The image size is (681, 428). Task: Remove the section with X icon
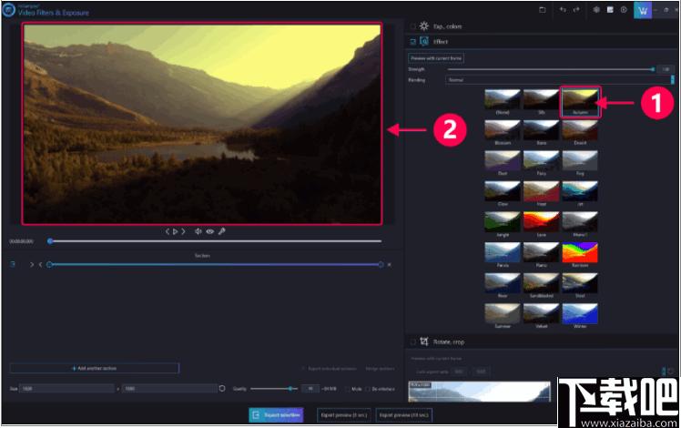[389, 265]
